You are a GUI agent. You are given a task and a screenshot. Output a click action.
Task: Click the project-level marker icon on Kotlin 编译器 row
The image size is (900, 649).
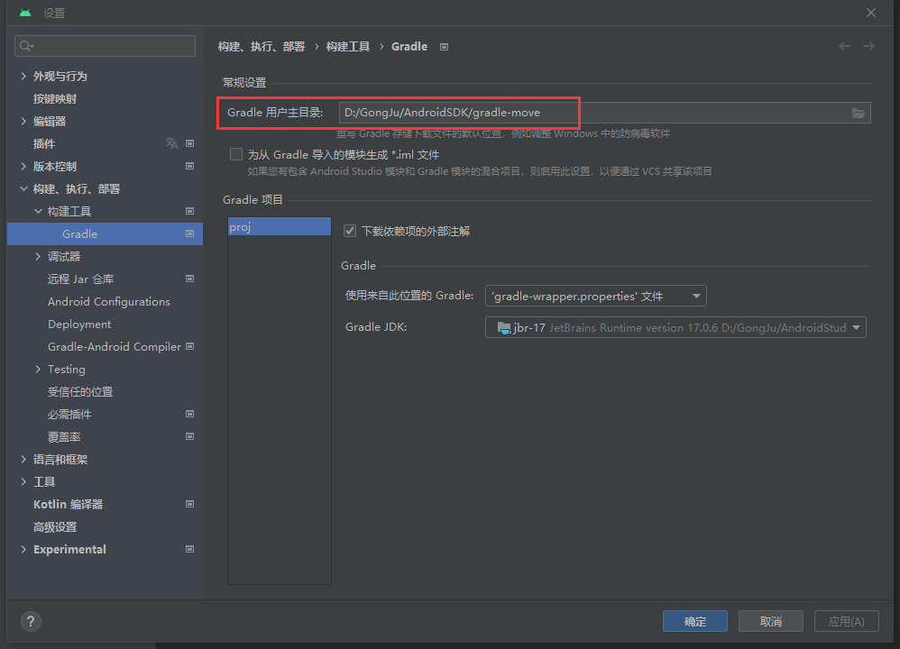pos(190,504)
